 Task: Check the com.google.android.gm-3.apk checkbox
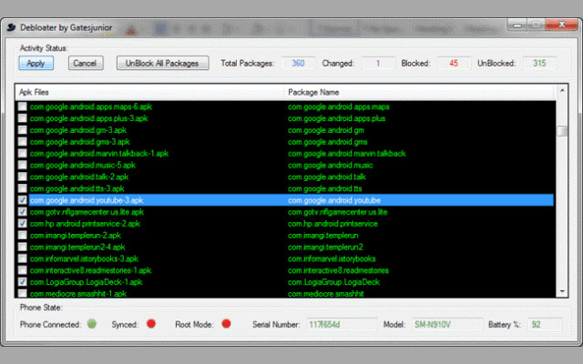[x=22, y=130]
